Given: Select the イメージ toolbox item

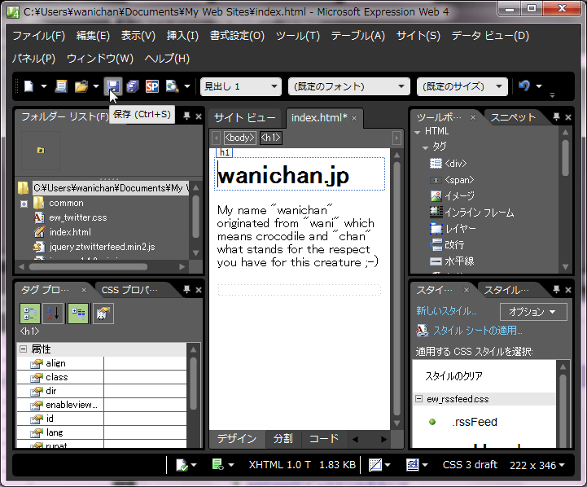Looking at the screenshot, I should click(x=452, y=196).
